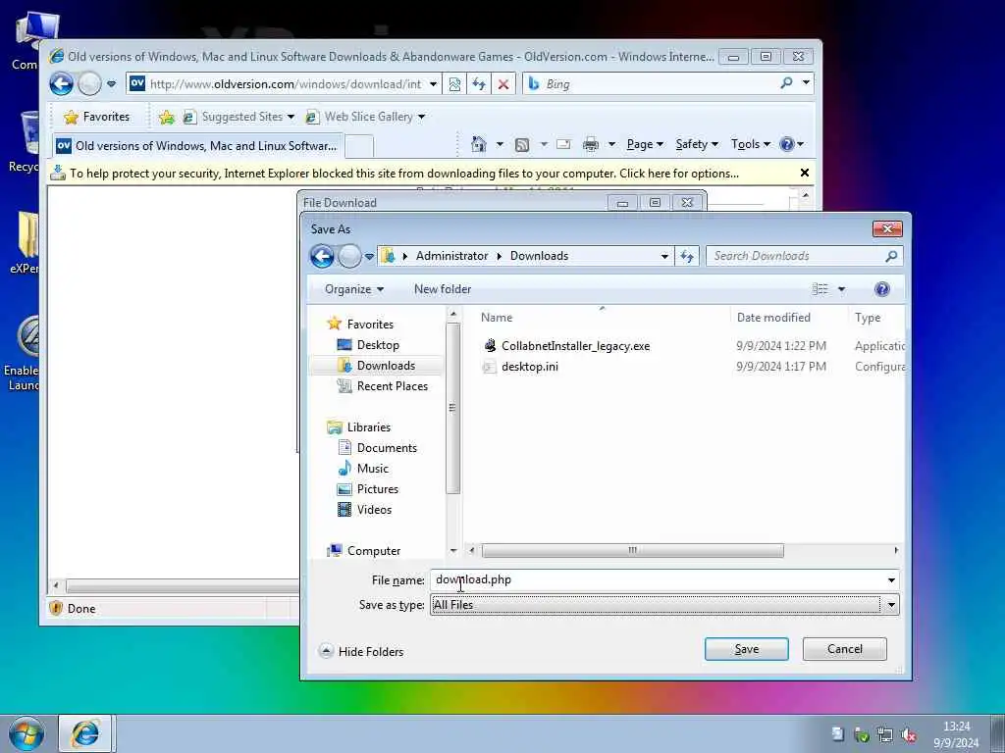
Task: Open Compatibility View icon in address bar
Action: 454,84
